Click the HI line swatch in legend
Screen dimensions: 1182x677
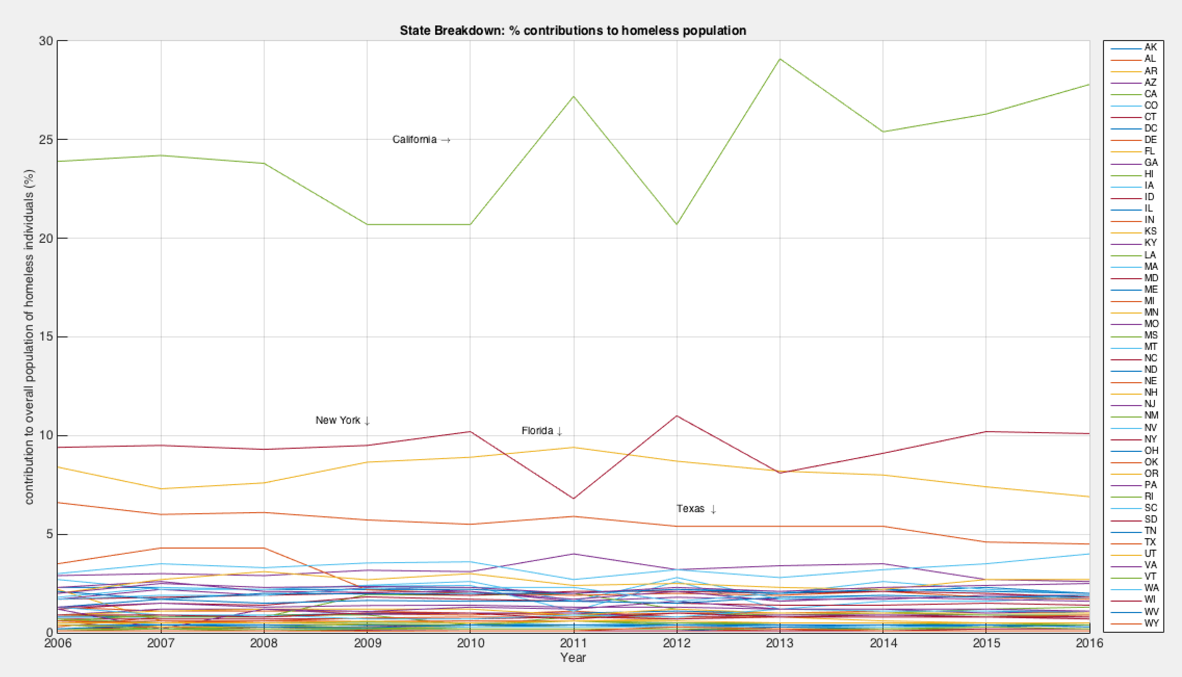click(x=1126, y=175)
